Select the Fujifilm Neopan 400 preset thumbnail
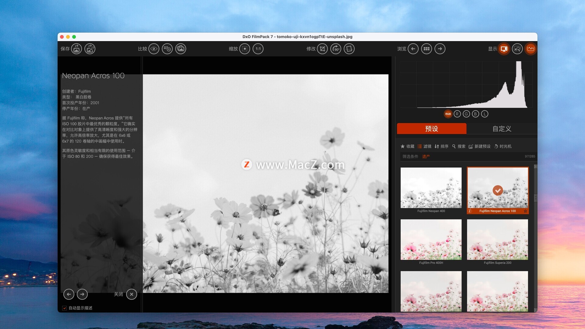Image resolution: width=585 pixels, height=329 pixels. point(431,188)
